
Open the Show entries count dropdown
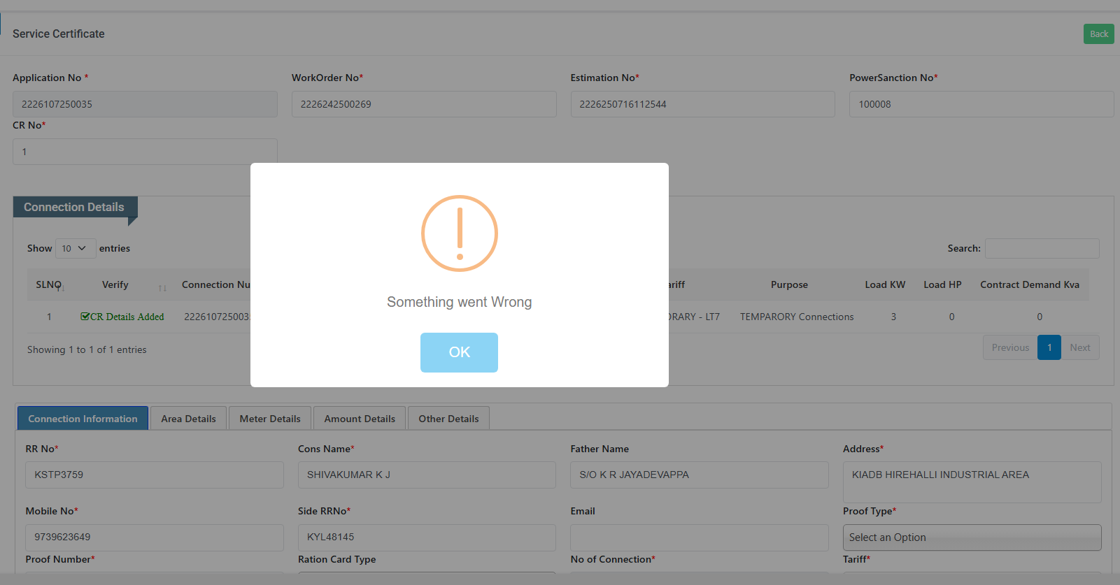75,248
